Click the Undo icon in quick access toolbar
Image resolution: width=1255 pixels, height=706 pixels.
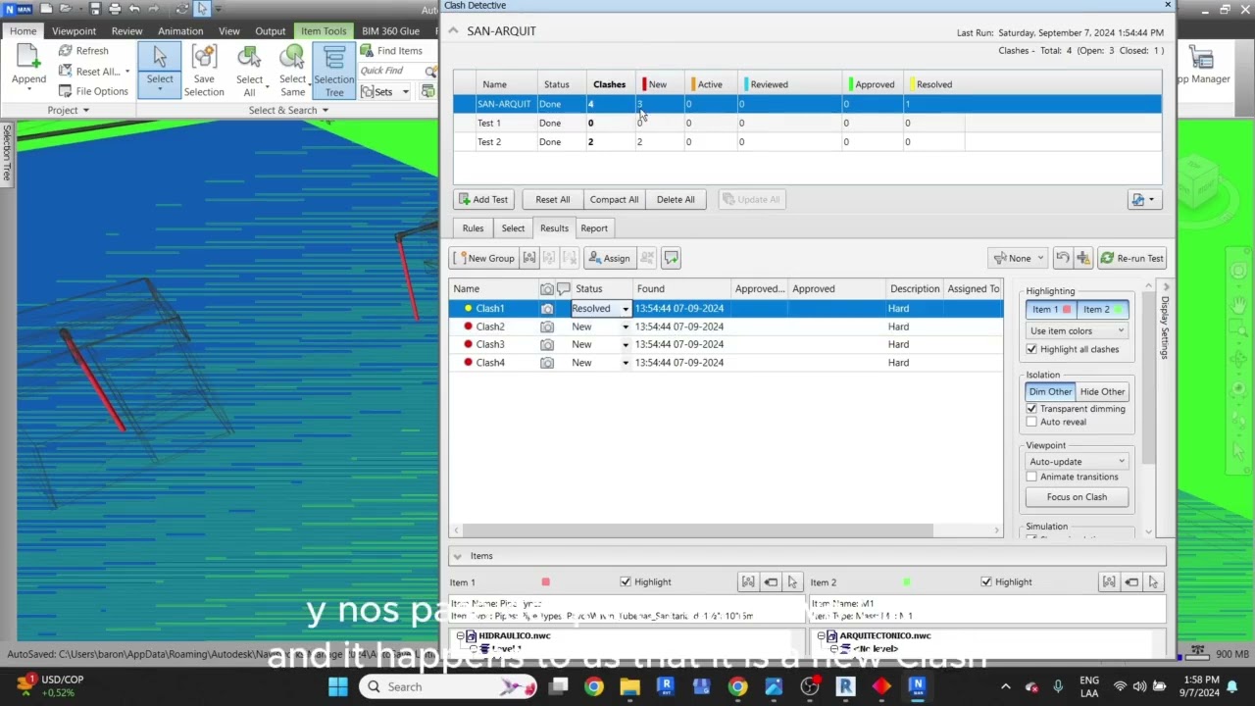click(x=134, y=9)
